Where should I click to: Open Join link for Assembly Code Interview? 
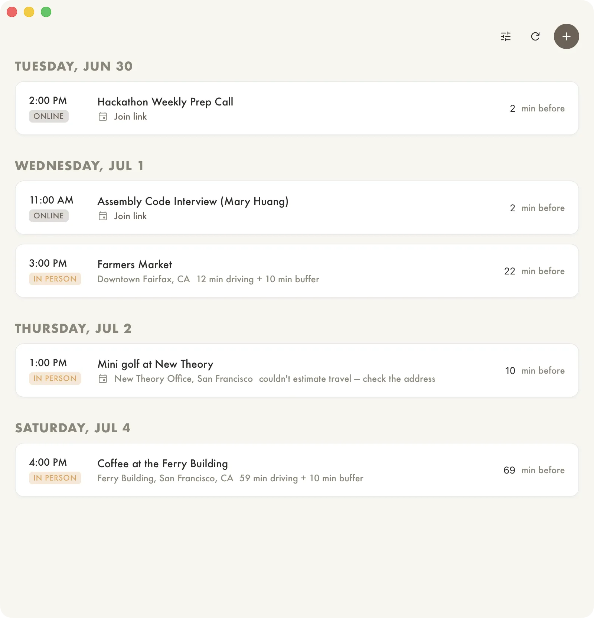point(130,216)
